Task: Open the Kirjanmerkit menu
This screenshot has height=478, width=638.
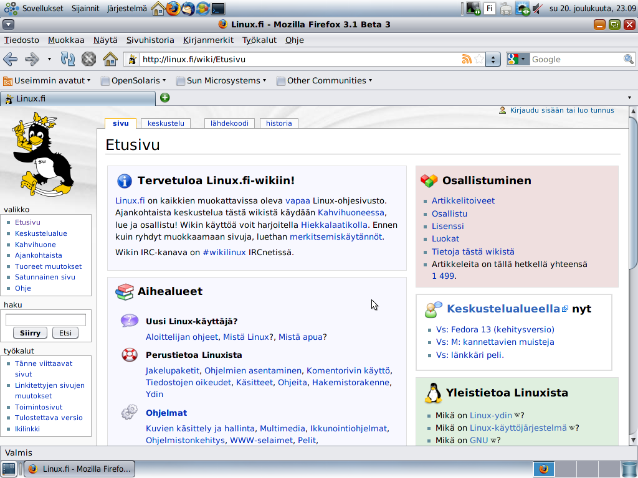Action: [208, 40]
